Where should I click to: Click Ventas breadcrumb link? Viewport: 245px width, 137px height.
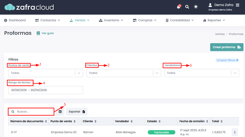click(220, 34)
